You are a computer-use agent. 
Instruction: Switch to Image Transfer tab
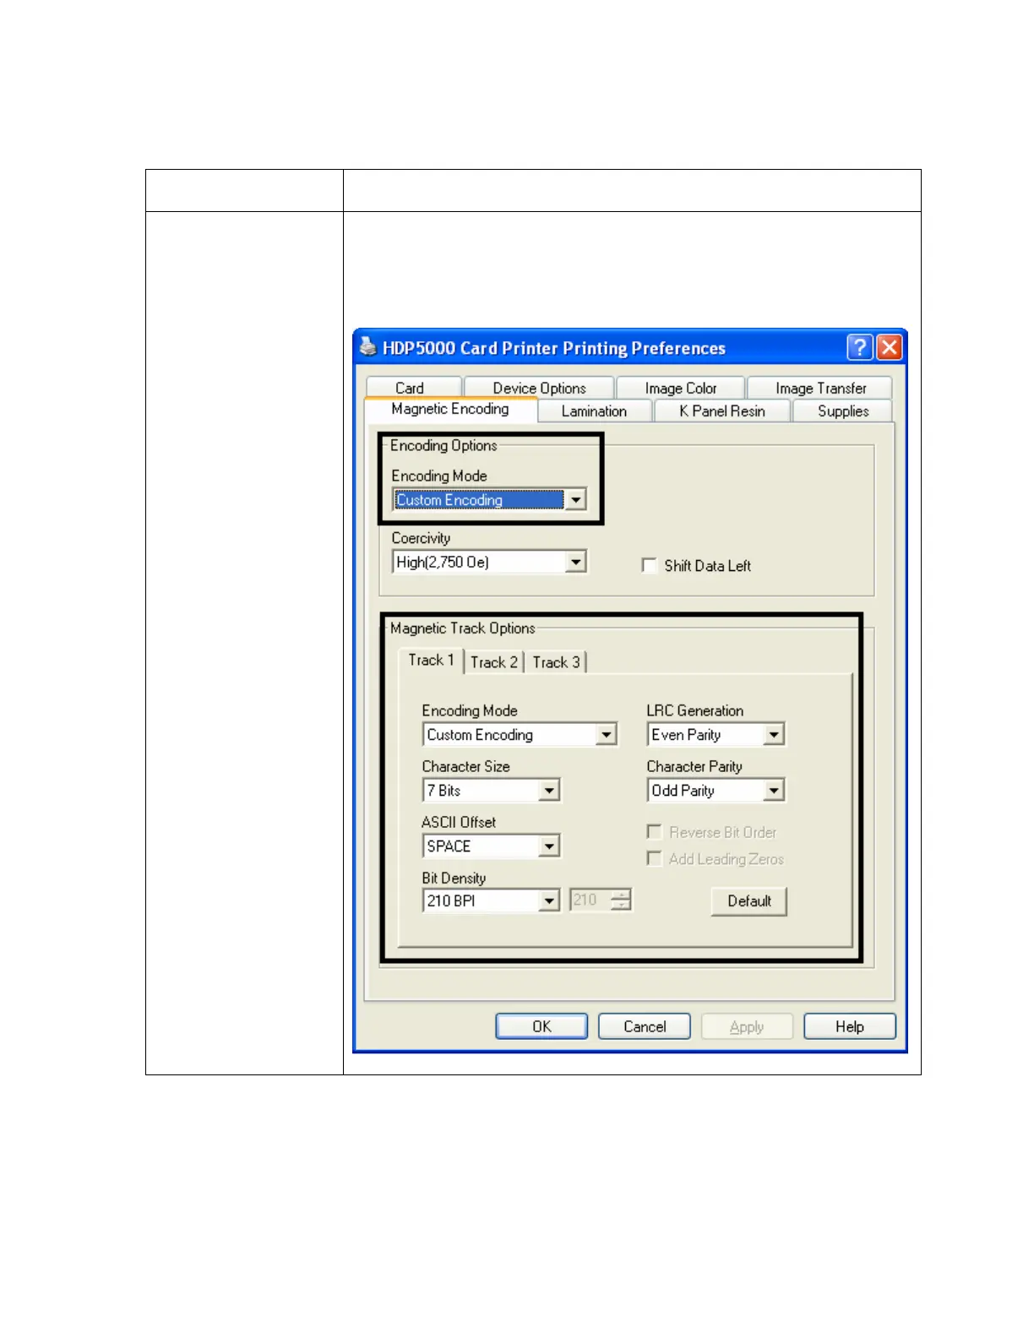(x=820, y=388)
